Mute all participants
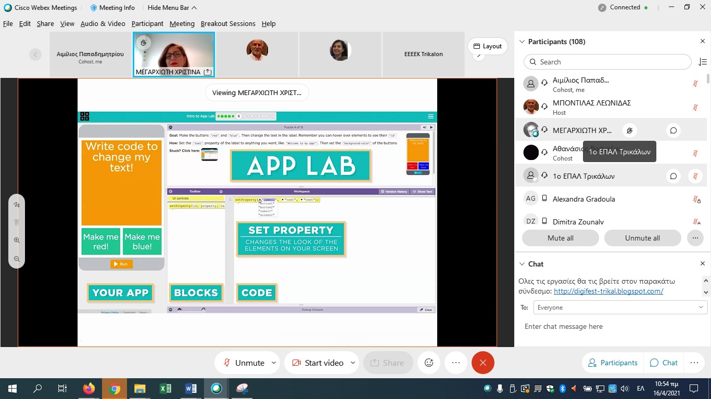 (x=561, y=238)
